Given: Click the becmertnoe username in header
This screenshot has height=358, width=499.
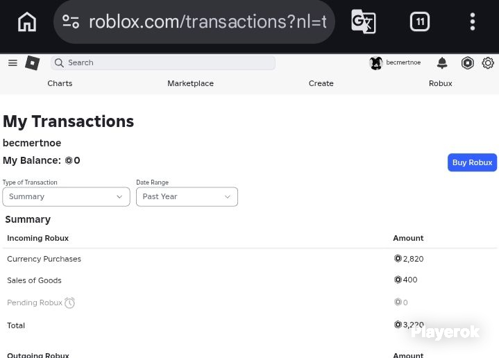Looking at the screenshot, I should point(403,62).
